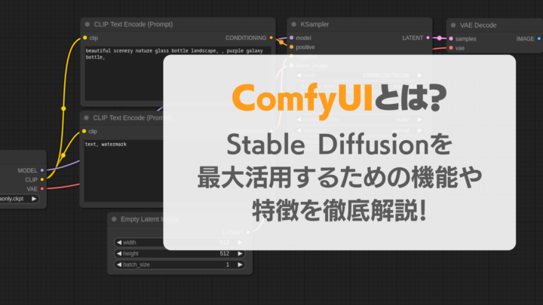Decrease the height value with left arrow
The width and height of the screenshot is (543, 305).
119,254
